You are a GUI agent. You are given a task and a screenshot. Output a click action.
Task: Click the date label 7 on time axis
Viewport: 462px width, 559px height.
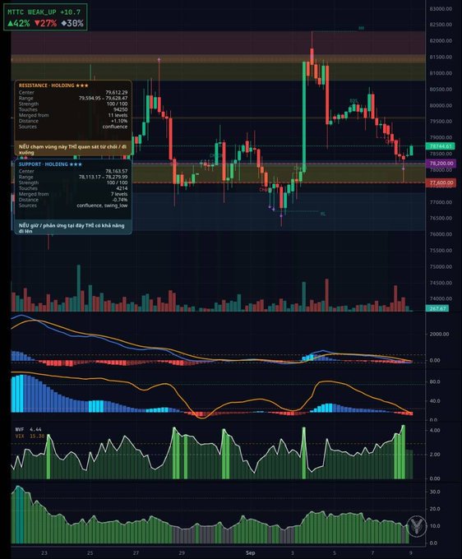click(373, 553)
